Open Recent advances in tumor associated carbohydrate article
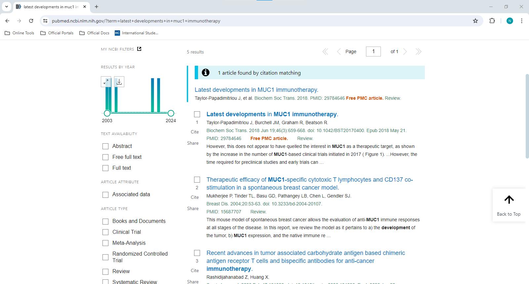The image size is (529, 284). pos(305,261)
